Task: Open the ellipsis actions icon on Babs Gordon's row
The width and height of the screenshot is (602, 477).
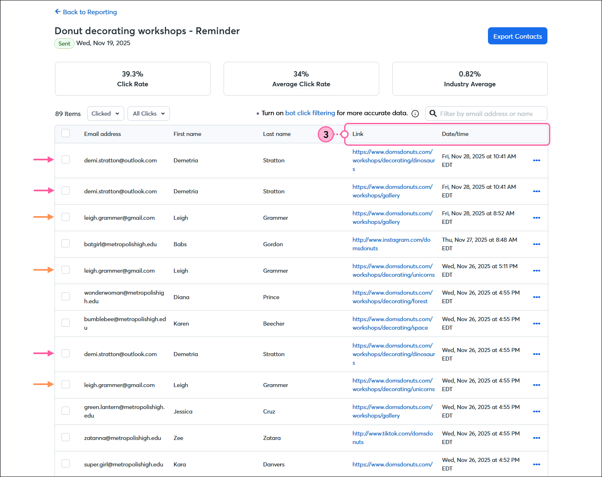Action: pos(536,244)
